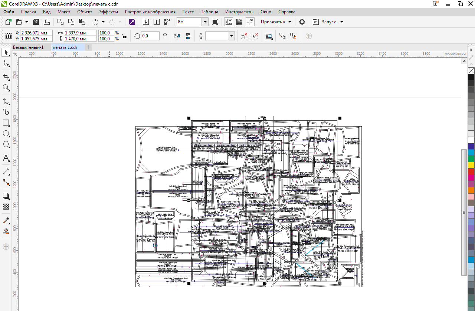Expand the outline width dropdown arrow
475x311 pixels.
tap(232, 36)
